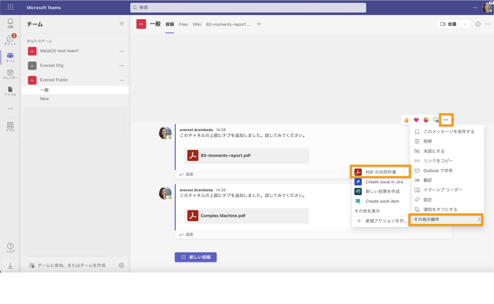Open the Activity (活動) feed

[10, 23]
